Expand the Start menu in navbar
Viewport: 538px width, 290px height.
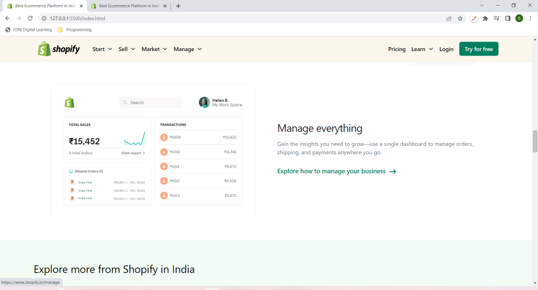pos(102,49)
